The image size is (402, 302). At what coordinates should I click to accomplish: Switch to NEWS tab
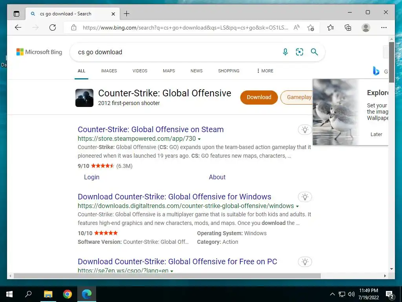pyautogui.click(x=197, y=71)
